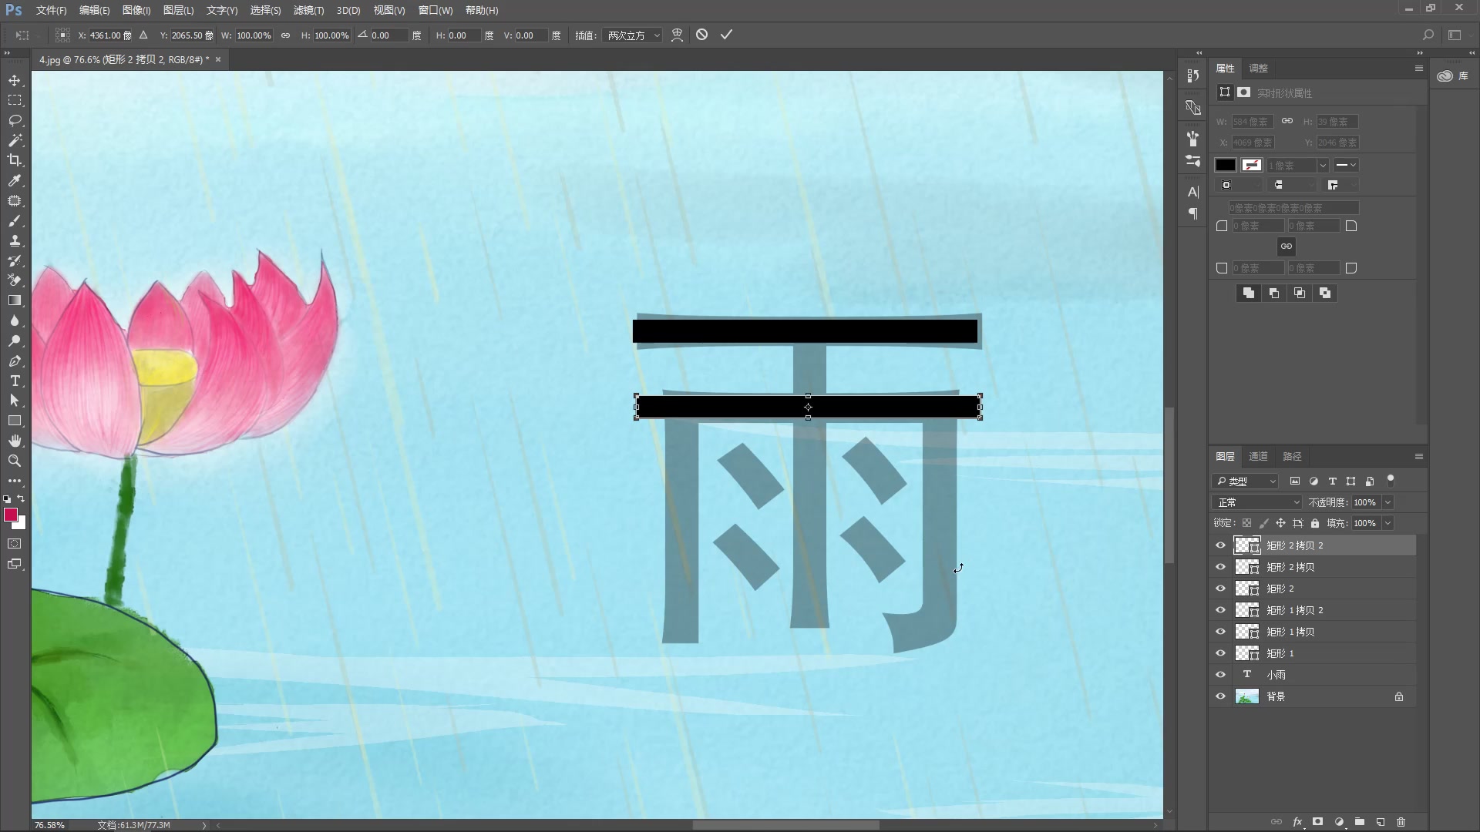
Task: Click the foreground color swatch
Action: point(10,515)
